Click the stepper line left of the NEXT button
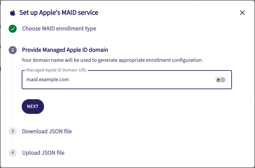The width and height of the screenshot is (255, 168). coord(13,107)
